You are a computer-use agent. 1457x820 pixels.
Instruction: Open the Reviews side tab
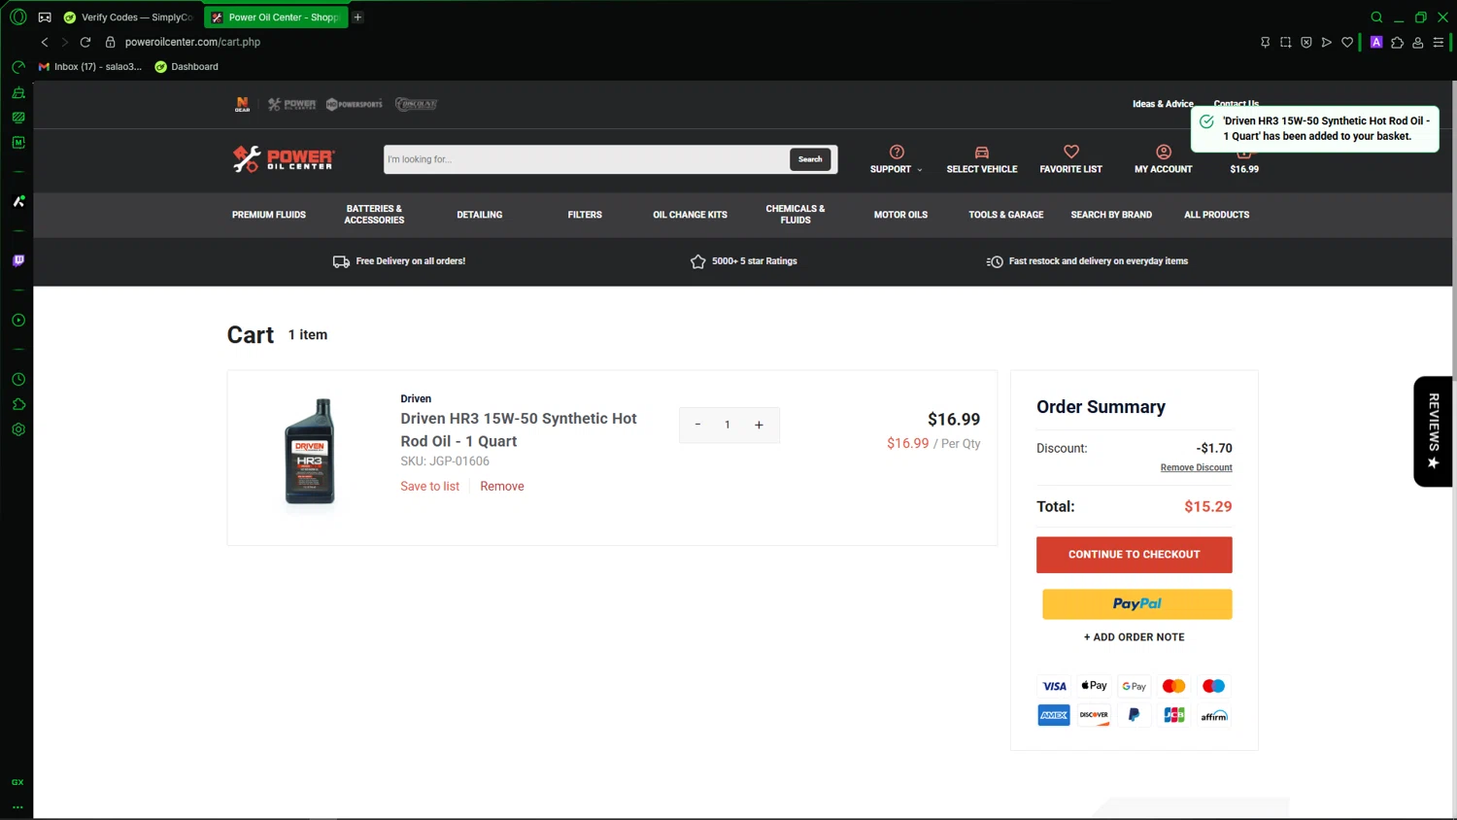coord(1433,431)
